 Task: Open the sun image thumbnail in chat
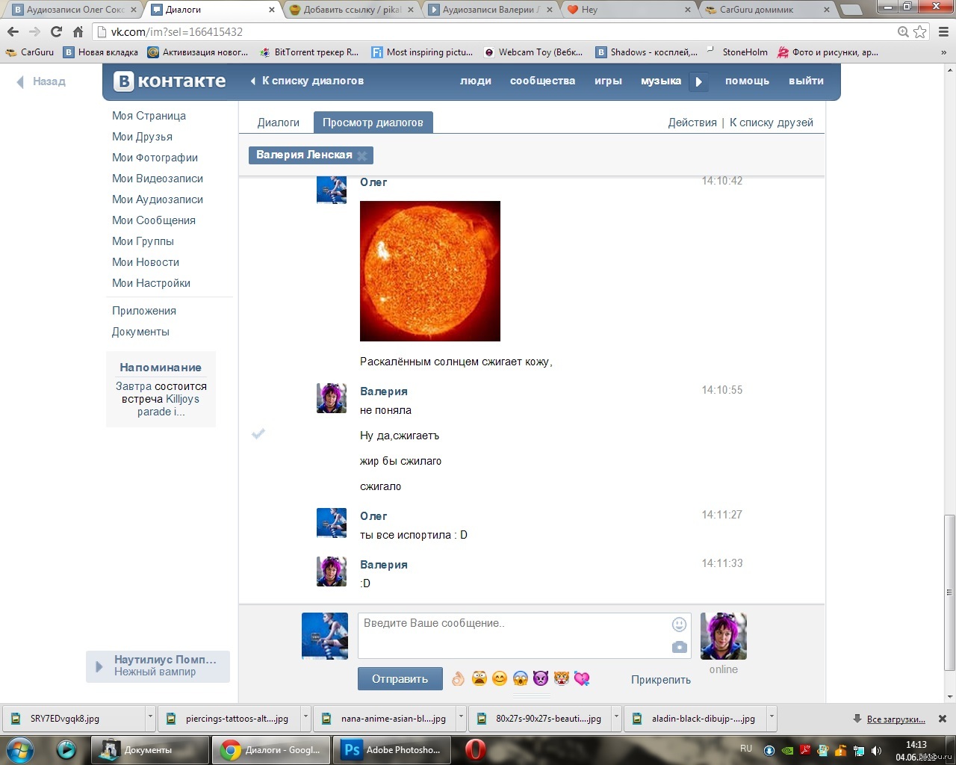click(x=430, y=271)
